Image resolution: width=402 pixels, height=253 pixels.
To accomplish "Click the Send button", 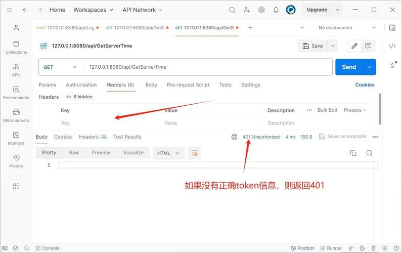I will coord(349,67).
